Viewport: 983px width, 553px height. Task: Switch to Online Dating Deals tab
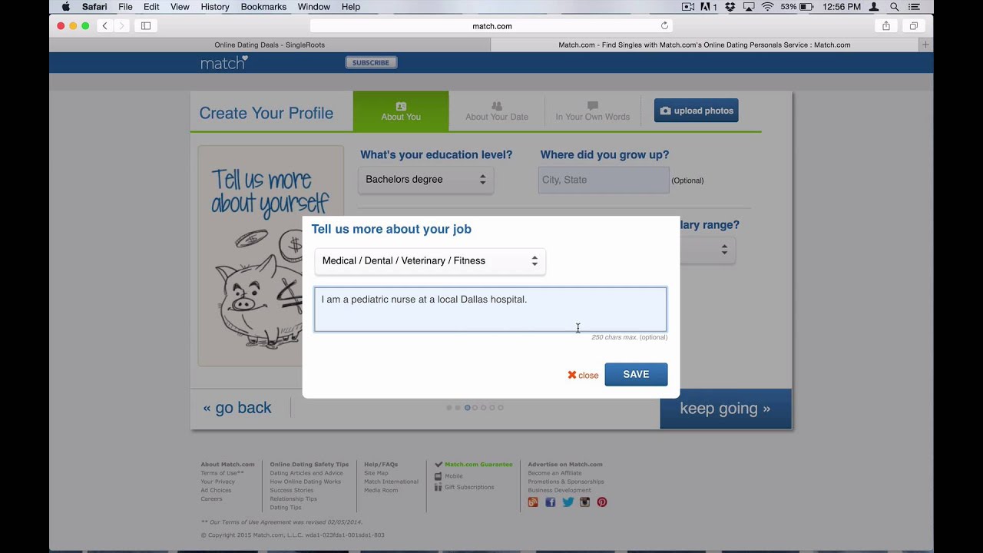click(x=270, y=45)
